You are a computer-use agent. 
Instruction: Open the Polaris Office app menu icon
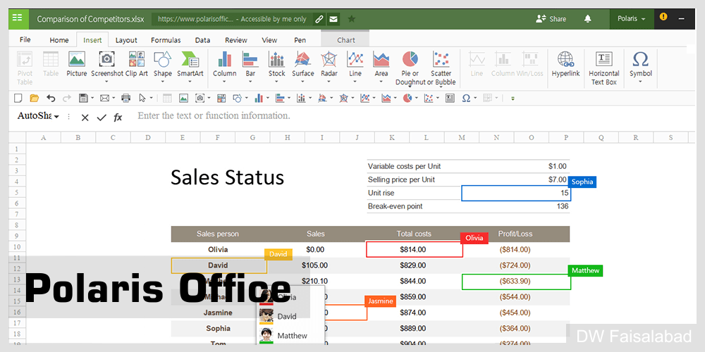tap(18, 18)
